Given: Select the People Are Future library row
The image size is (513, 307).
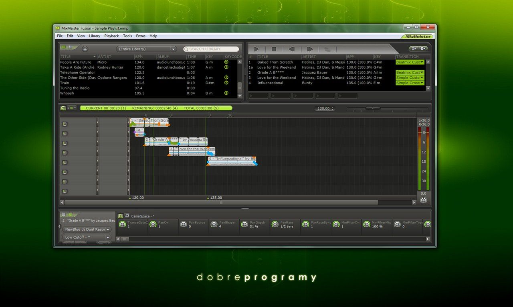Looking at the screenshot, I should point(148,62).
